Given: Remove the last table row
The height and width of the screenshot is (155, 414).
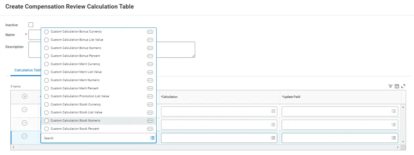Looking at the screenshot, I should pos(25,136).
